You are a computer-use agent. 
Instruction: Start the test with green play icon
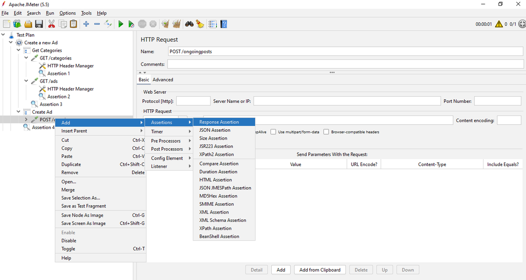point(121,24)
